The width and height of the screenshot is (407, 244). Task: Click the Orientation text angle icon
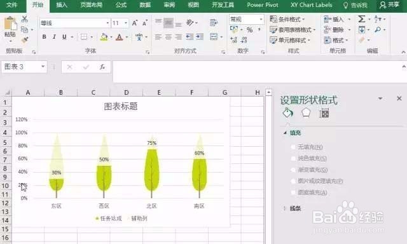pyautogui.click(x=190, y=23)
